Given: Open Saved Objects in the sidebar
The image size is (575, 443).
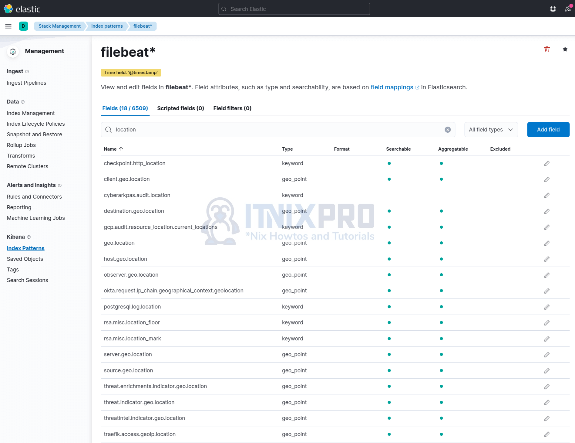Looking at the screenshot, I should coord(25,259).
